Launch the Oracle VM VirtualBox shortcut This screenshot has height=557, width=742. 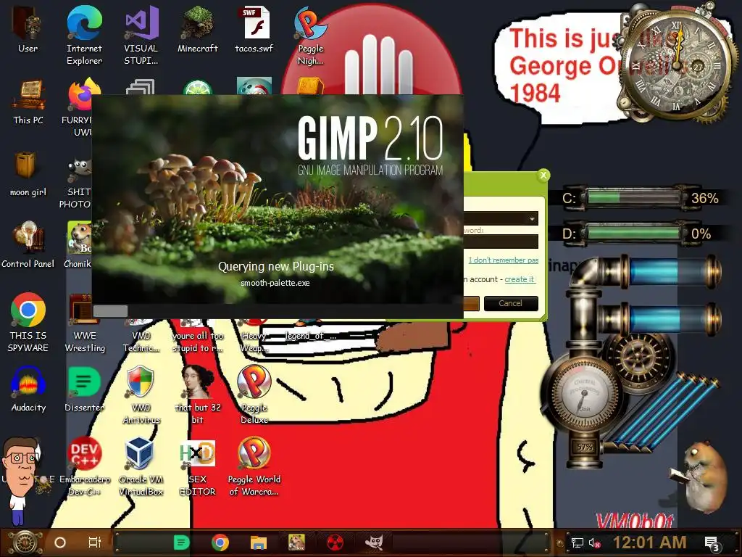tap(141, 466)
